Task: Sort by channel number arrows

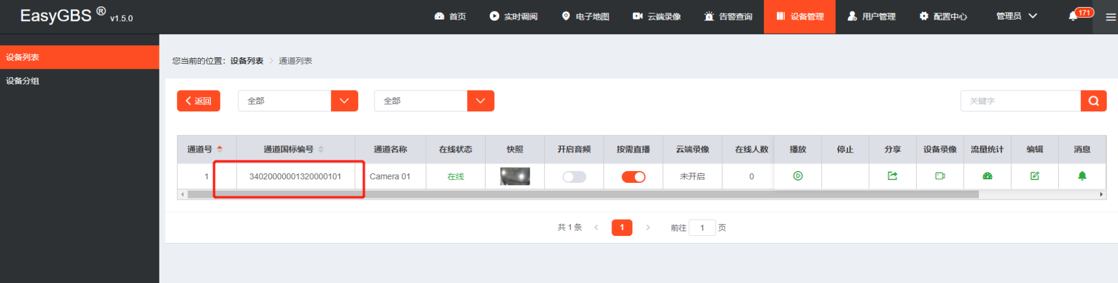Action: click(220, 149)
